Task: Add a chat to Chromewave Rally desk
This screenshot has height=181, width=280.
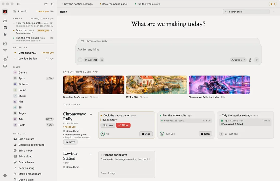Action: click(x=91, y=114)
